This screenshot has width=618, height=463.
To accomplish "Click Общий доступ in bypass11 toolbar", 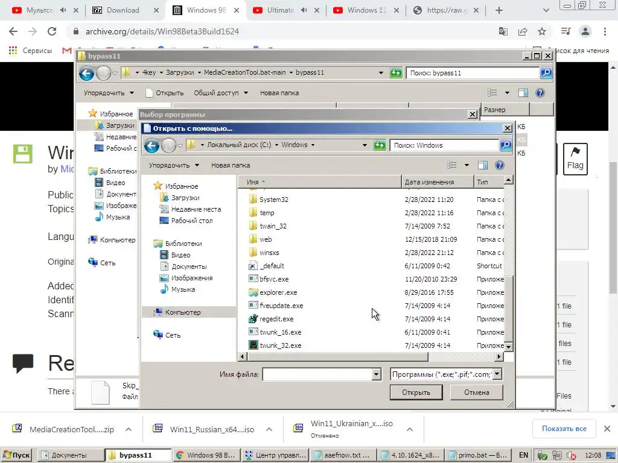I will 221,93.
